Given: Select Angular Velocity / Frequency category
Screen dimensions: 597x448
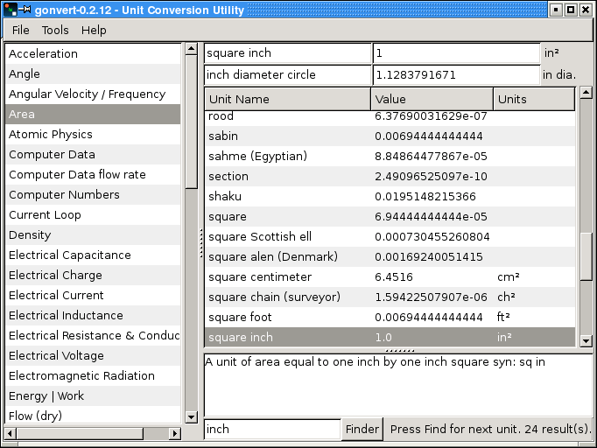Looking at the screenshot, I should tap(93, 94).
